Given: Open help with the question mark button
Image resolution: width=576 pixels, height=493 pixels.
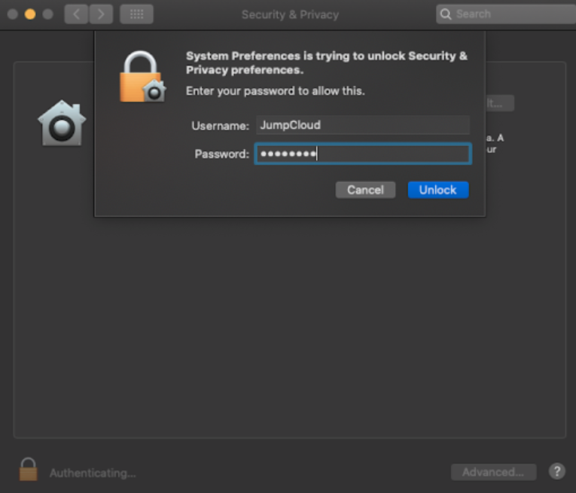Looking at the screenshot, I should click(557, 472).
